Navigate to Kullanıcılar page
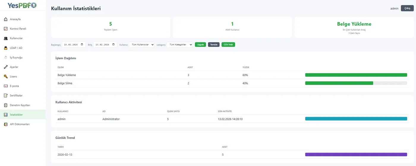Screen dimensions: 416x166 (23, 38)
